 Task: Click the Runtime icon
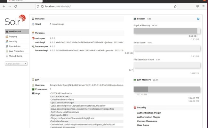33,85
